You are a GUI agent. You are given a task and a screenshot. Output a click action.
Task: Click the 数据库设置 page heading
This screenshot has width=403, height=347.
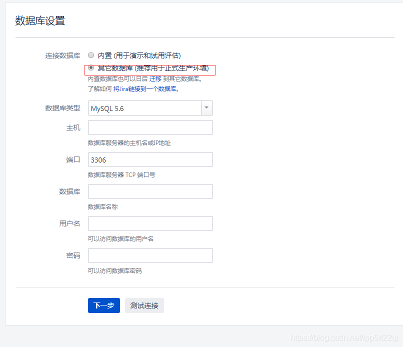40,21
